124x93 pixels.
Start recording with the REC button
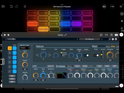click(x=104, y=6)
